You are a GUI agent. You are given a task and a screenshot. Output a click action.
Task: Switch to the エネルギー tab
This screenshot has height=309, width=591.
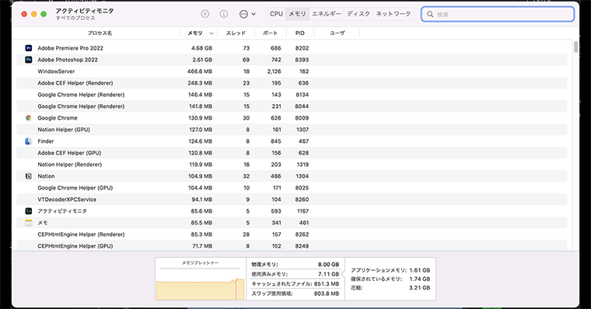coord(327,14)
